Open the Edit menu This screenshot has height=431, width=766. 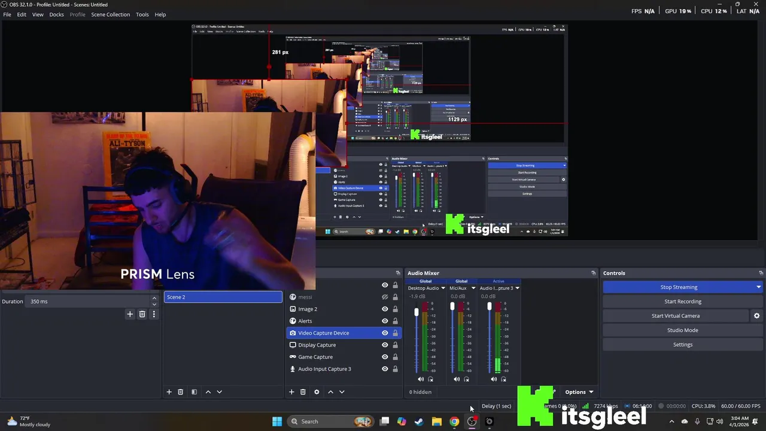22,14
